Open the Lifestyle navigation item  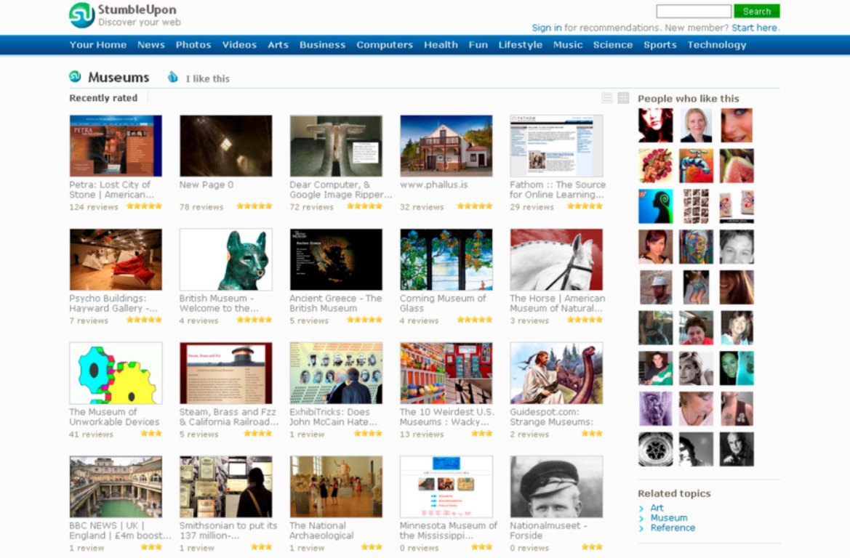[521, 45]
